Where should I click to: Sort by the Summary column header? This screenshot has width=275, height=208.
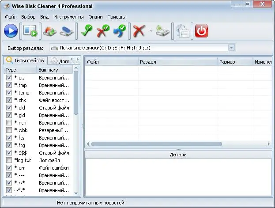55,70
